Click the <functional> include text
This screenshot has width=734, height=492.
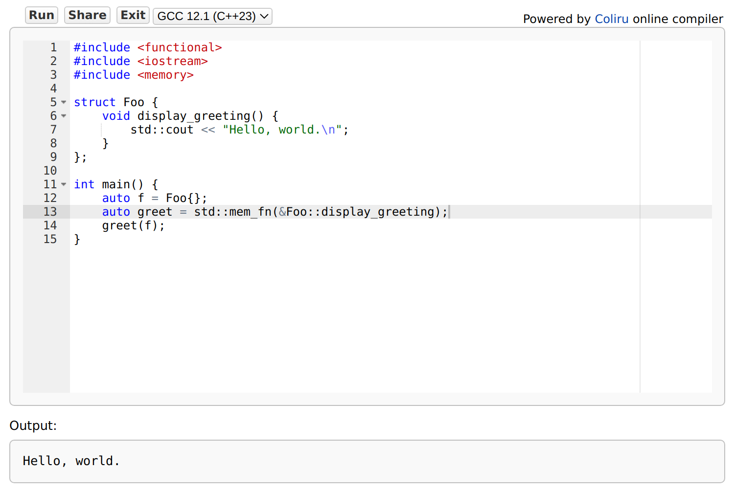(x=180, y=47)
